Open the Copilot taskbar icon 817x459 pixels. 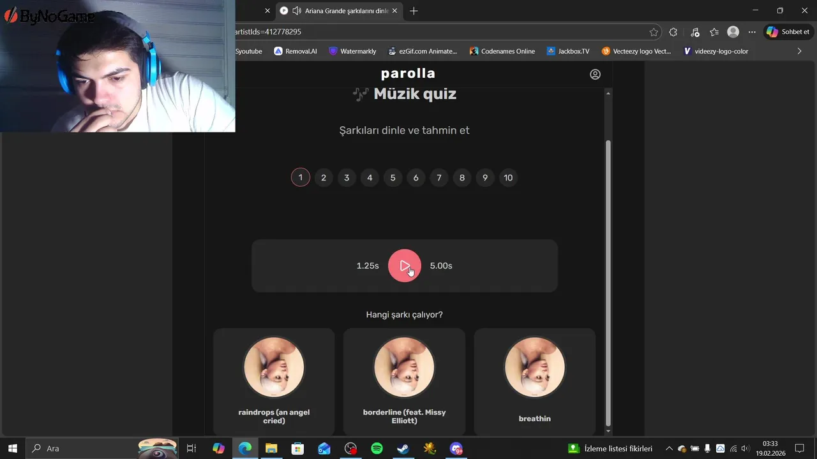(218, 448)
